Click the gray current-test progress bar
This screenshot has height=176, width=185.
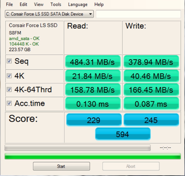(78, 148)
